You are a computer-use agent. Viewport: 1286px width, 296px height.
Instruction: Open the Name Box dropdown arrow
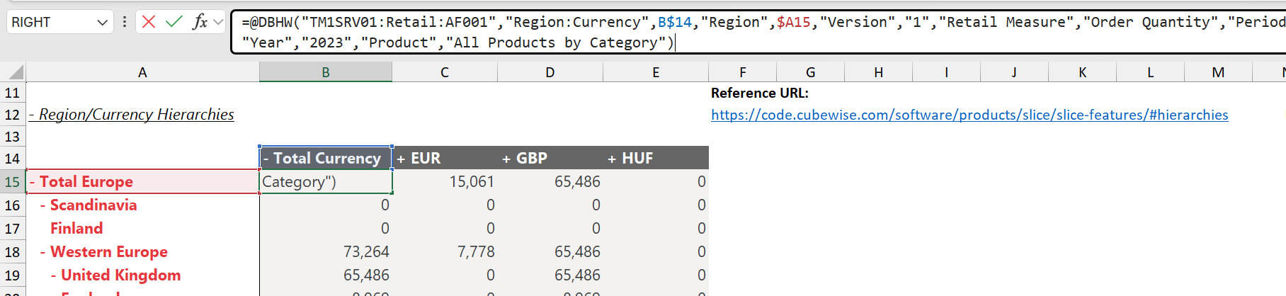pos(103,23)
